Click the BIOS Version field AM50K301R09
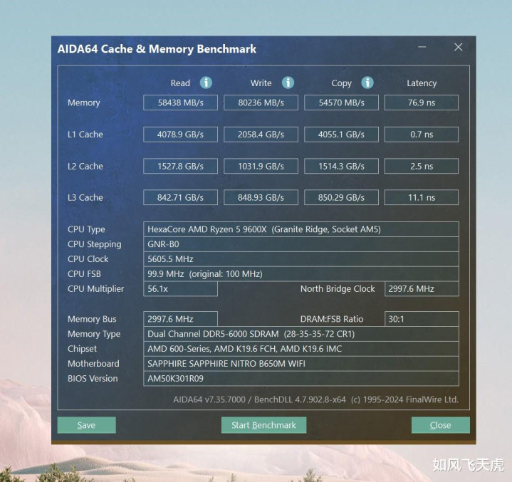The height and width of the screenshot is (482, 512). 301,379
